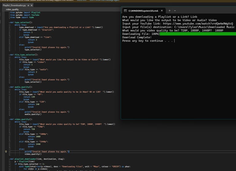Collapse the file_type_selector function definition
Viewport: 236px width, 171px height.
10,55
